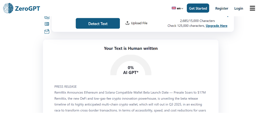Click the PRESS RELEASE line in results
This screenshot has height=113, width=262.
[x=65, y=87]
